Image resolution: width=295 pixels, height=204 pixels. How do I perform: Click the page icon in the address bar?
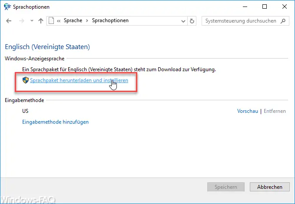tap(51, 20)
